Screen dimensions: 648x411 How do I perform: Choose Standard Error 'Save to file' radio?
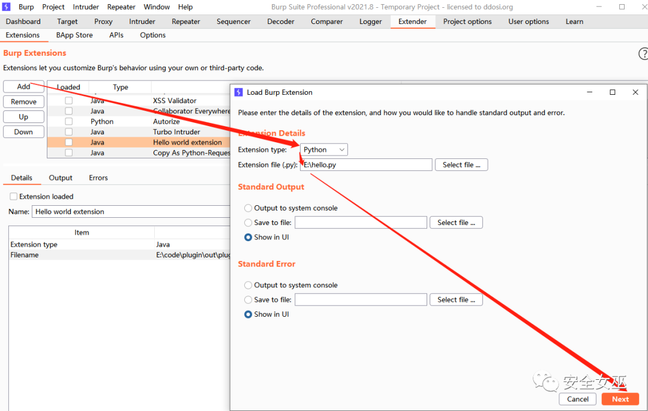click(248, 299)
